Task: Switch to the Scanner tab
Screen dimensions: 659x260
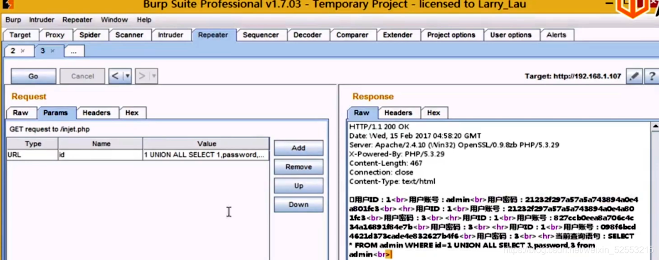Action: click(x=130, y=35)
